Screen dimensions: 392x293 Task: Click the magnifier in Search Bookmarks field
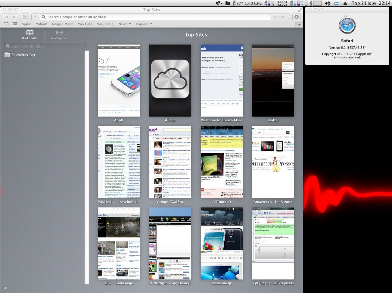tap(7, 46)
